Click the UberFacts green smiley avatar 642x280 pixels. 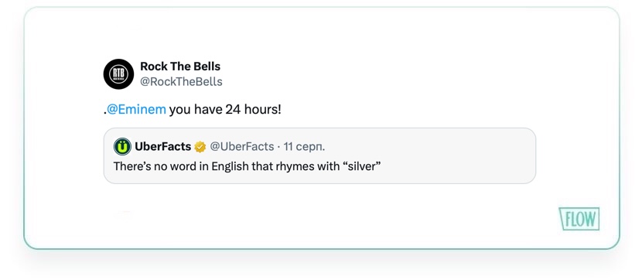coord(122,146)
